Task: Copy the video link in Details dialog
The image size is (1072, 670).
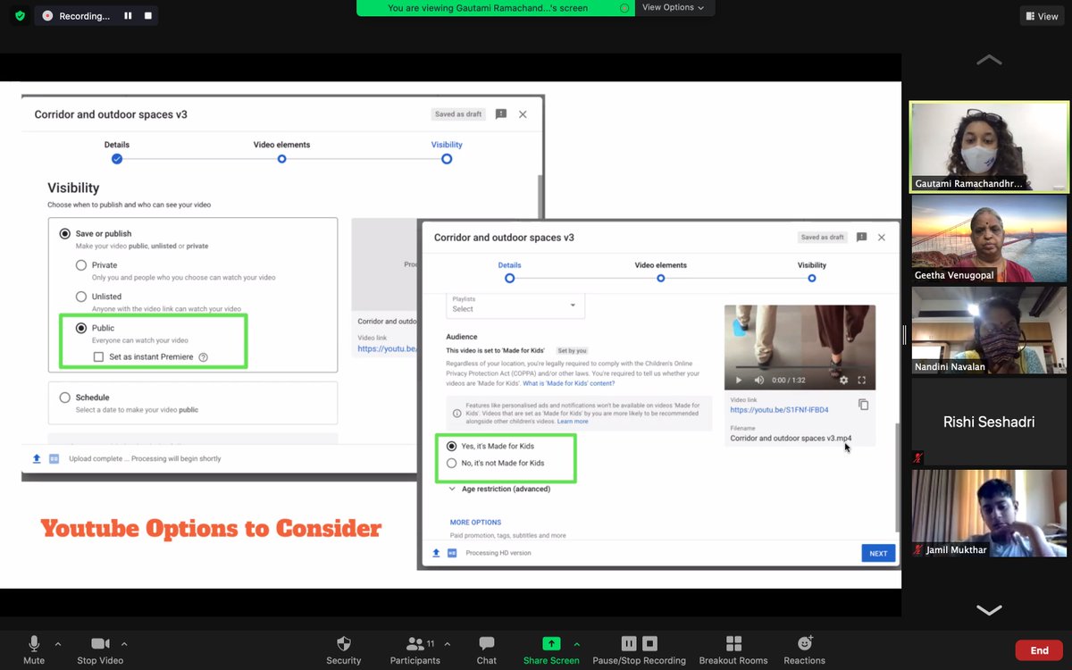Action: tap(863, 405)
